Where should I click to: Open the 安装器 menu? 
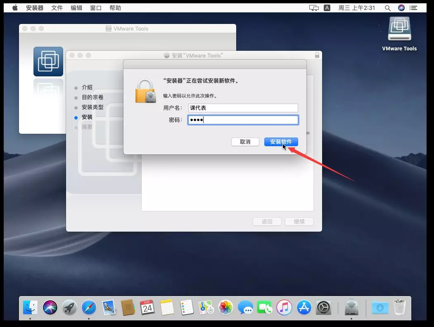35,8
